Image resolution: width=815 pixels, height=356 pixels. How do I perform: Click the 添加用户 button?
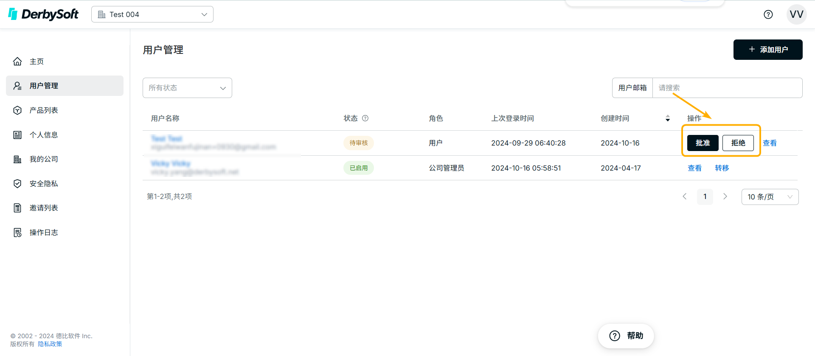(768, 50)
